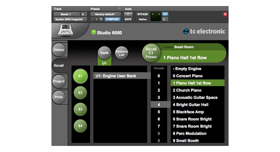Click the green Studio 6000 status indicator

click(93, 32)
